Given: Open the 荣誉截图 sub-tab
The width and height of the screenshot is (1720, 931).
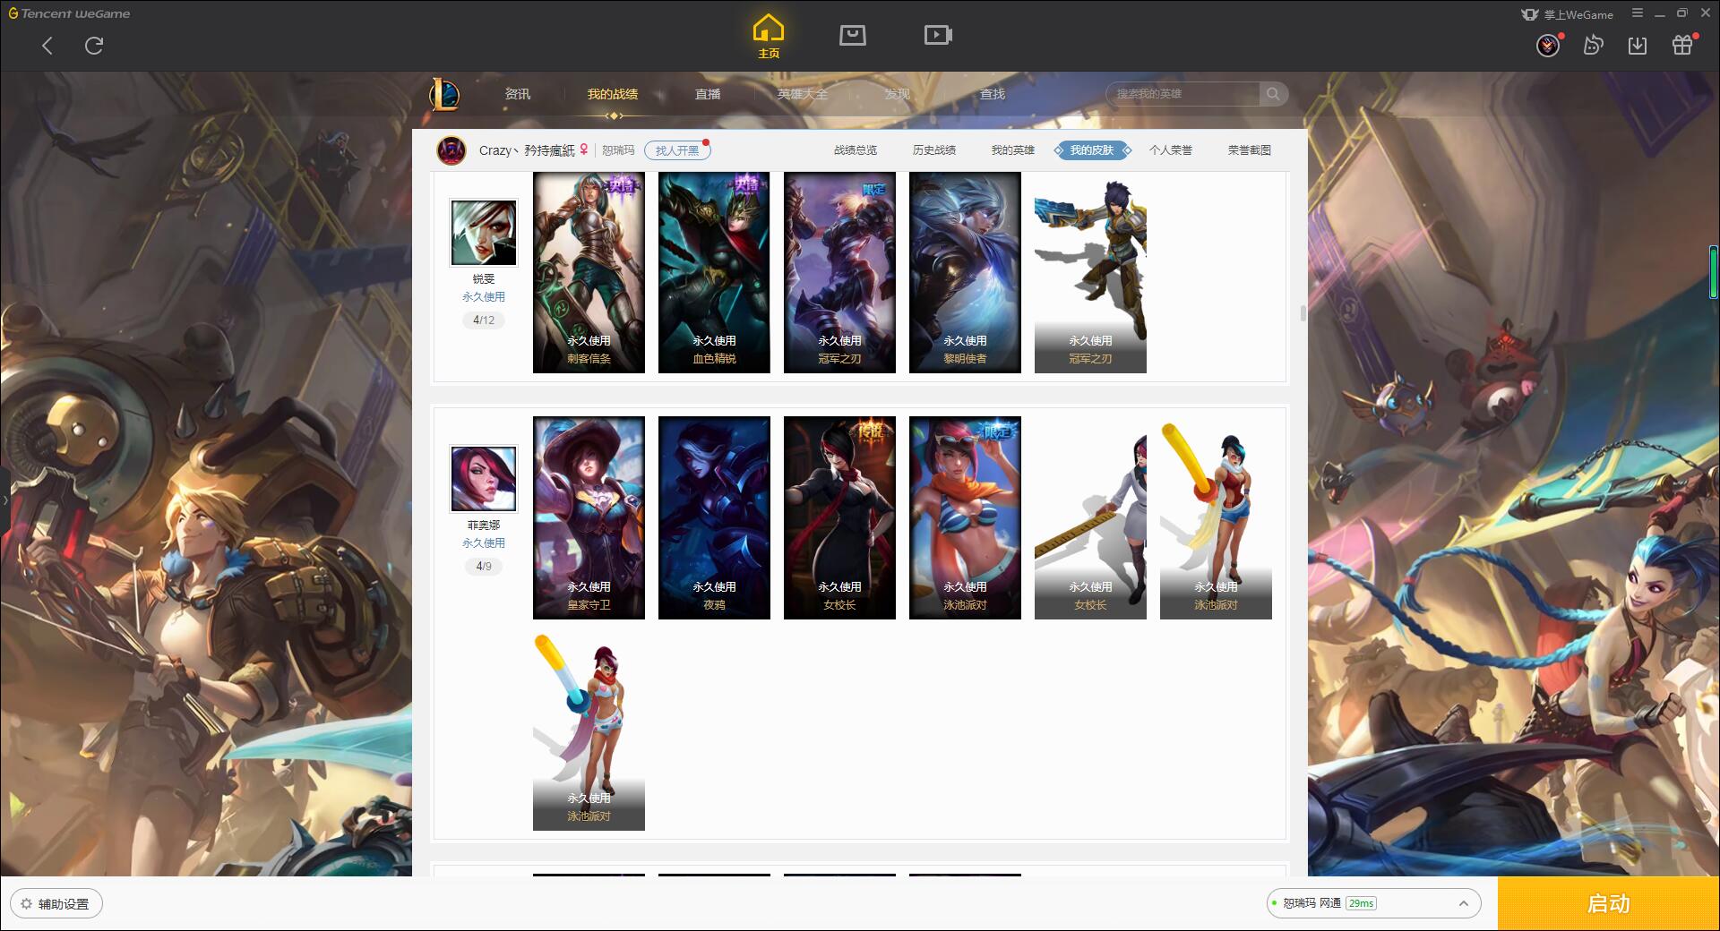Looking at the screenshot, I should pyautogui.click(x=1250, y=150).
